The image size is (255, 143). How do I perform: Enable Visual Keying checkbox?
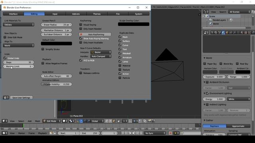pyautogui.click(x=80, y=25)
